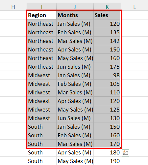
Task: Select Midwest Feb Sales (M) cell
Action: (75, 84)
